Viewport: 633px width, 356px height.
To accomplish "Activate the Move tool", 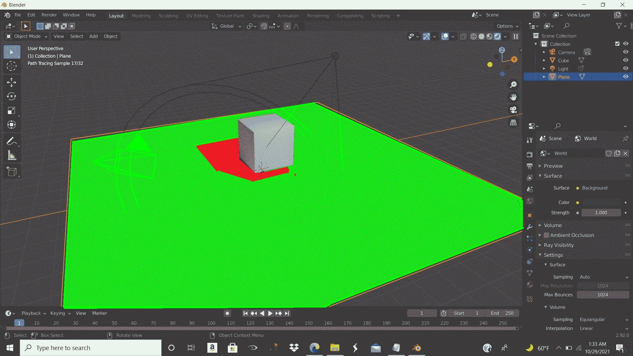I will coord(12,82).
